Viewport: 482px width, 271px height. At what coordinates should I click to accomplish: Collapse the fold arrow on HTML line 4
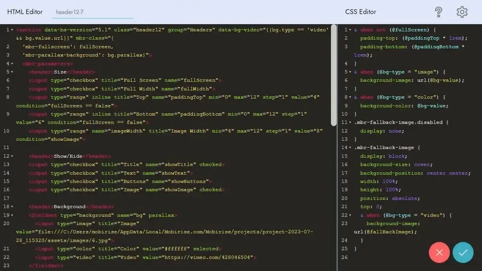coord(12,64)
